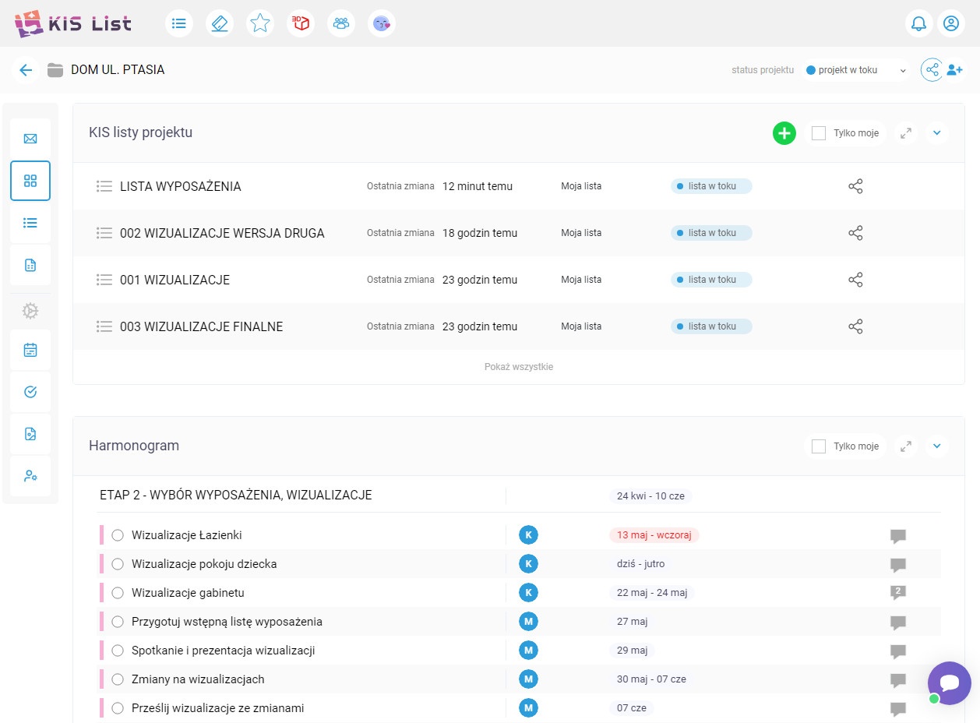This screenshot has width=980, height=723.
Task: Open the status projektu dropdown
Action: click(x=855, y=70)
